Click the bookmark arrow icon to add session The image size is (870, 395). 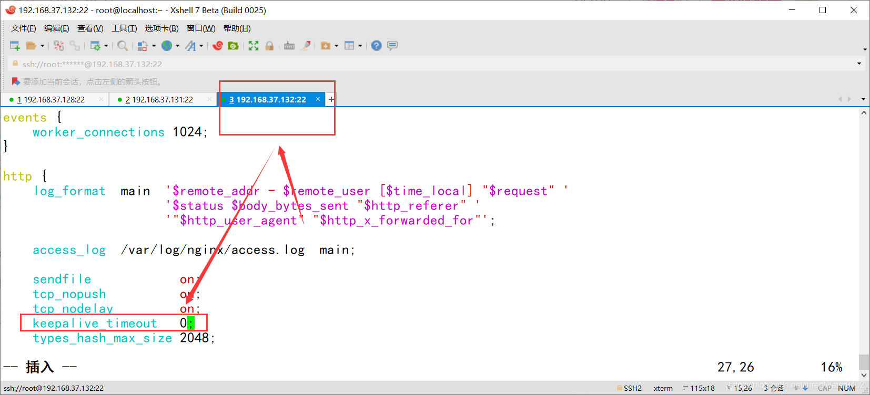(15, 81)
